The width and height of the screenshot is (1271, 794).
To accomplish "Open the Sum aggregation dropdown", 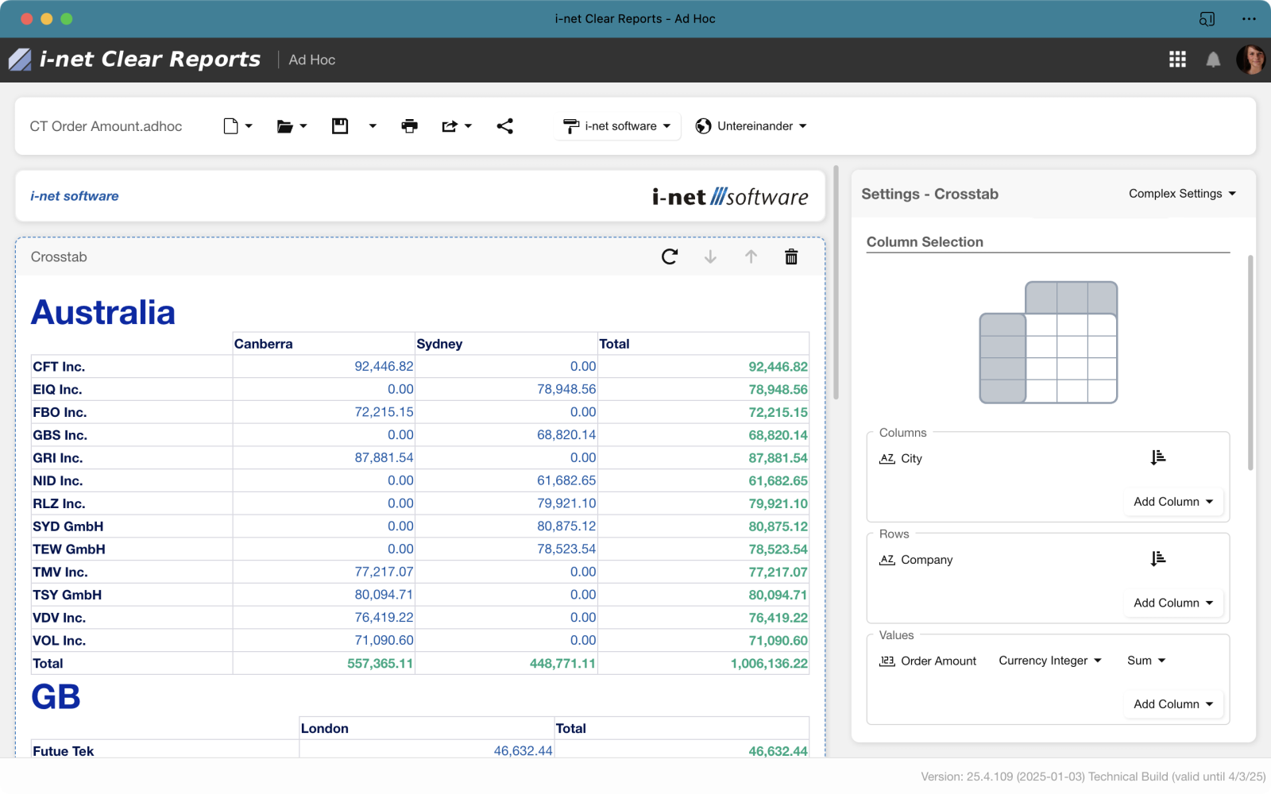I will [1145, 660].
